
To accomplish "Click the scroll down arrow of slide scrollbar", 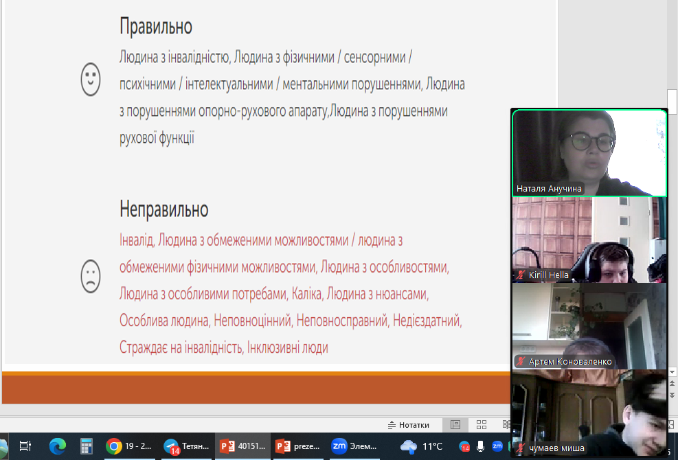I will (x=673, y=372).
